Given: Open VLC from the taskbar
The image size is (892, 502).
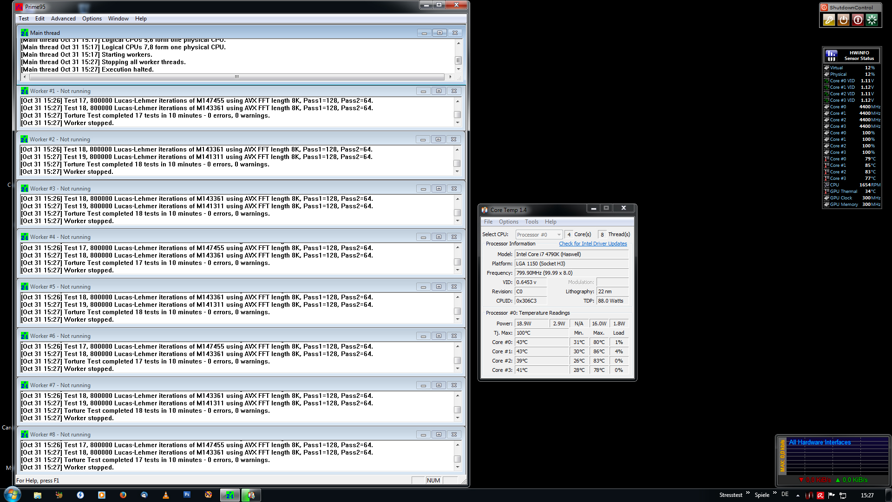Looking at the screenshot, I should (166, 495).
